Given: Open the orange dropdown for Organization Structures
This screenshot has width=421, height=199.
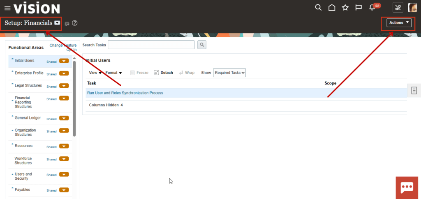Looking at the screenshot, I should click(x=64, y=130).
